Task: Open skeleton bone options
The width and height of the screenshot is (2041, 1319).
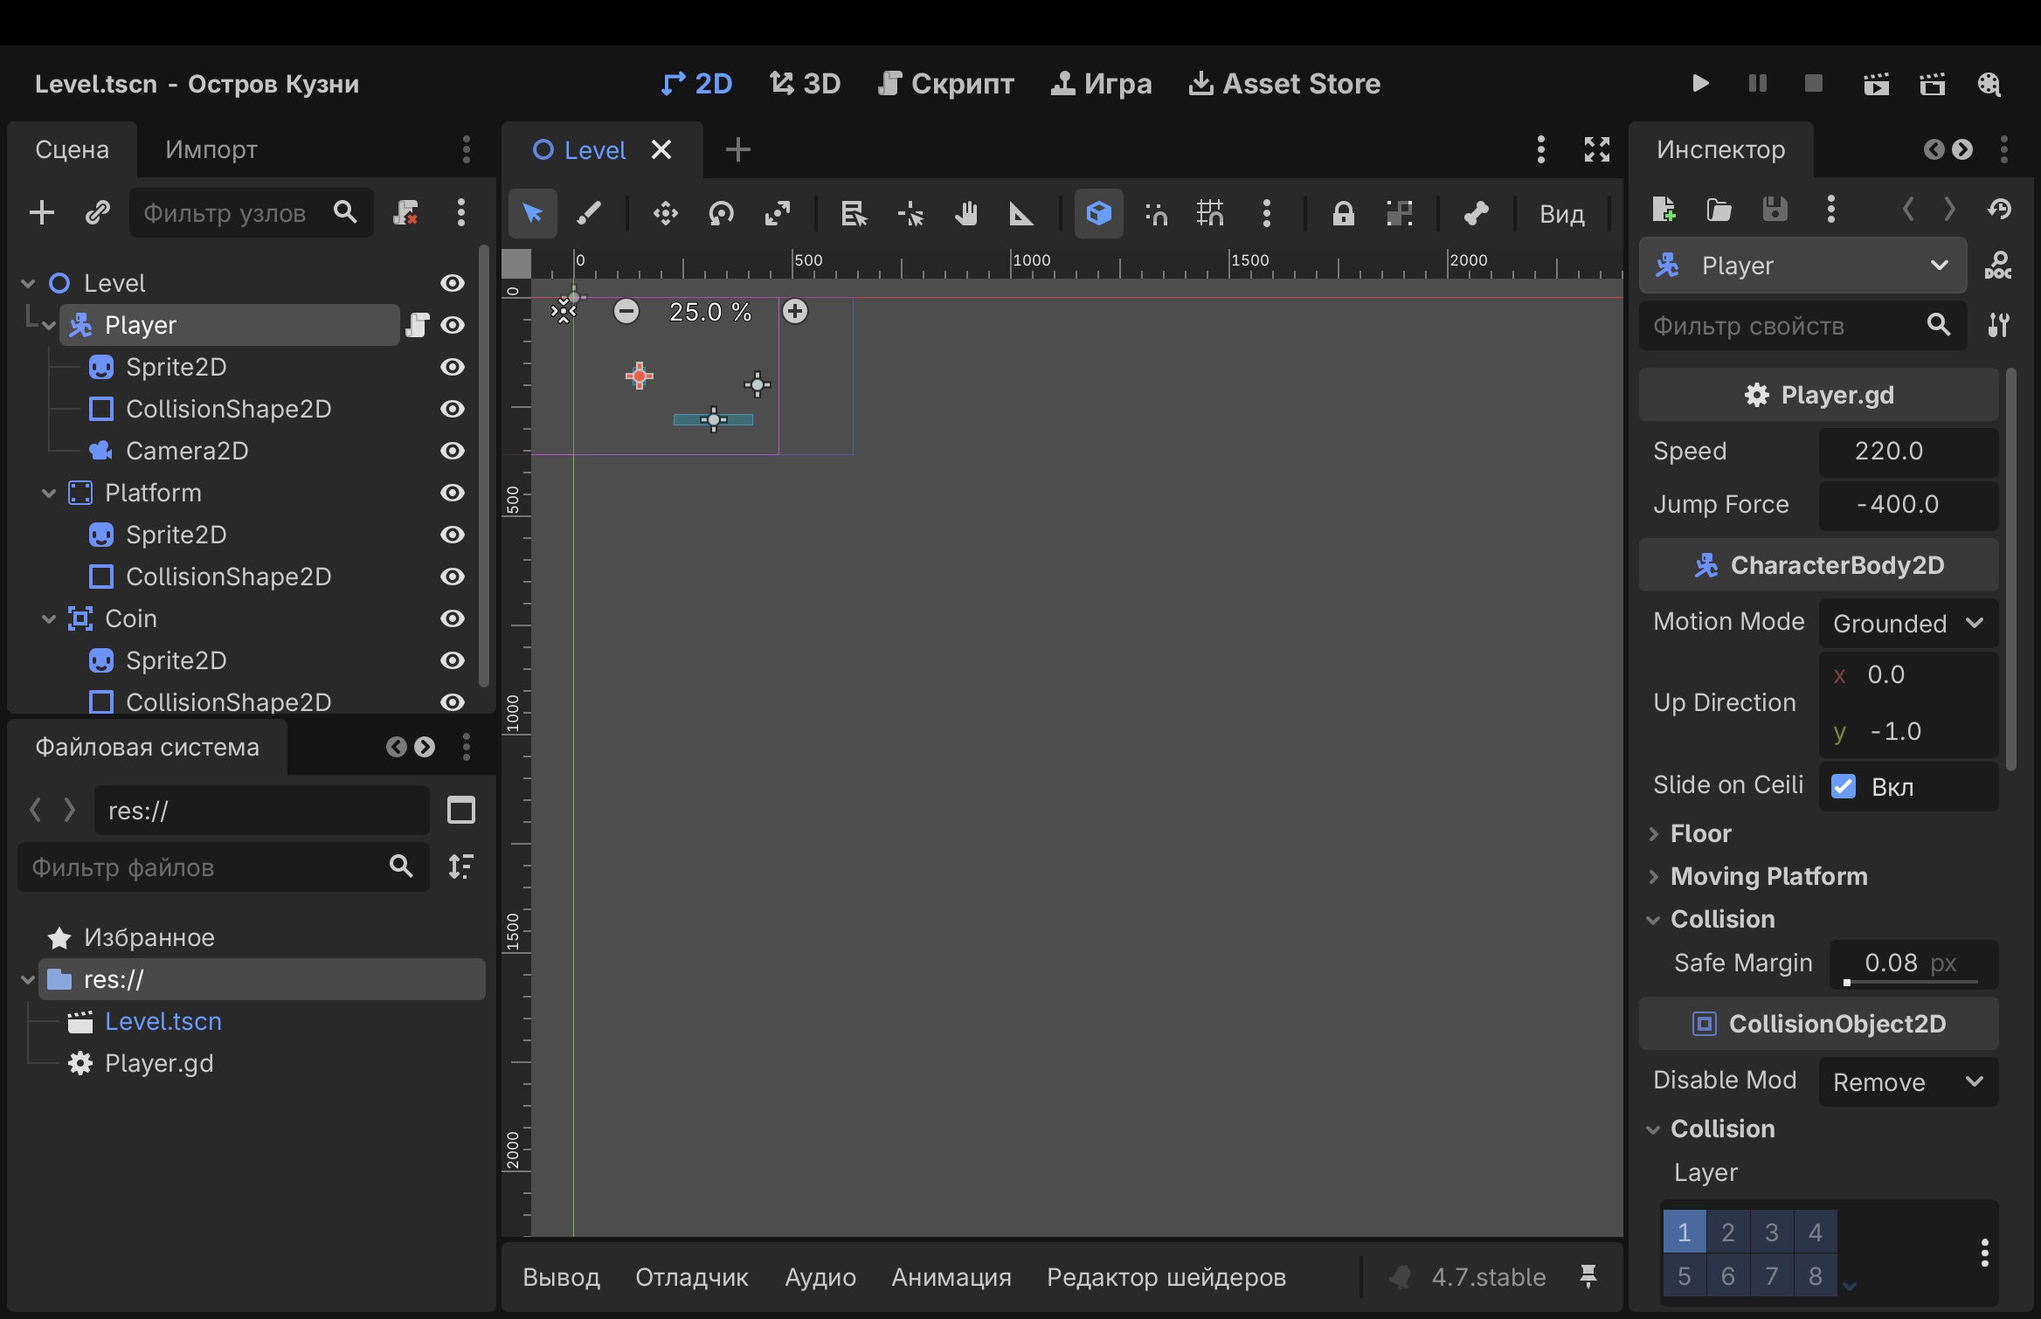Action: coord(1476,213)
